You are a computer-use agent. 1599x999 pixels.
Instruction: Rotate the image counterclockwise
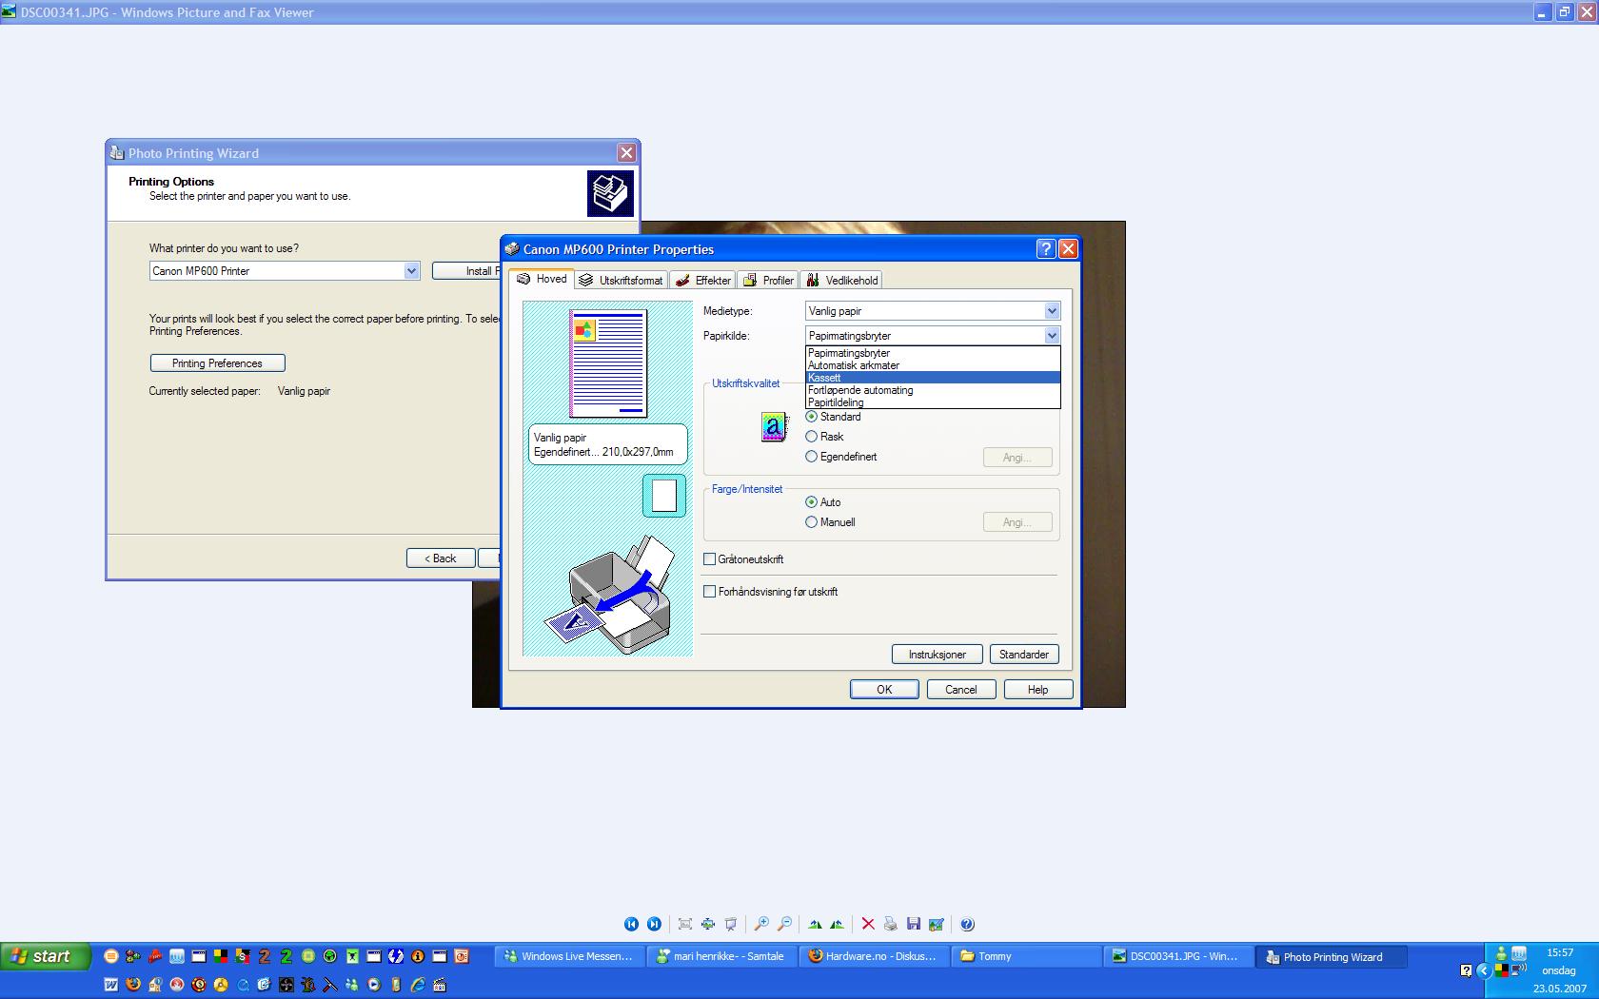click(x=837, y=924)
